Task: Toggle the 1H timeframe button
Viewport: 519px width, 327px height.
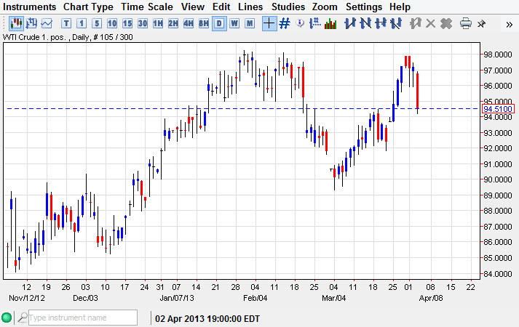Action: coord(157,23)
